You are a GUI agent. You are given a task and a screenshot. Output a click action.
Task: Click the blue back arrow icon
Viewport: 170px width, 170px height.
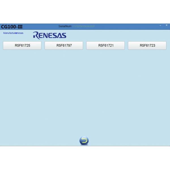[x=84, y=141]
